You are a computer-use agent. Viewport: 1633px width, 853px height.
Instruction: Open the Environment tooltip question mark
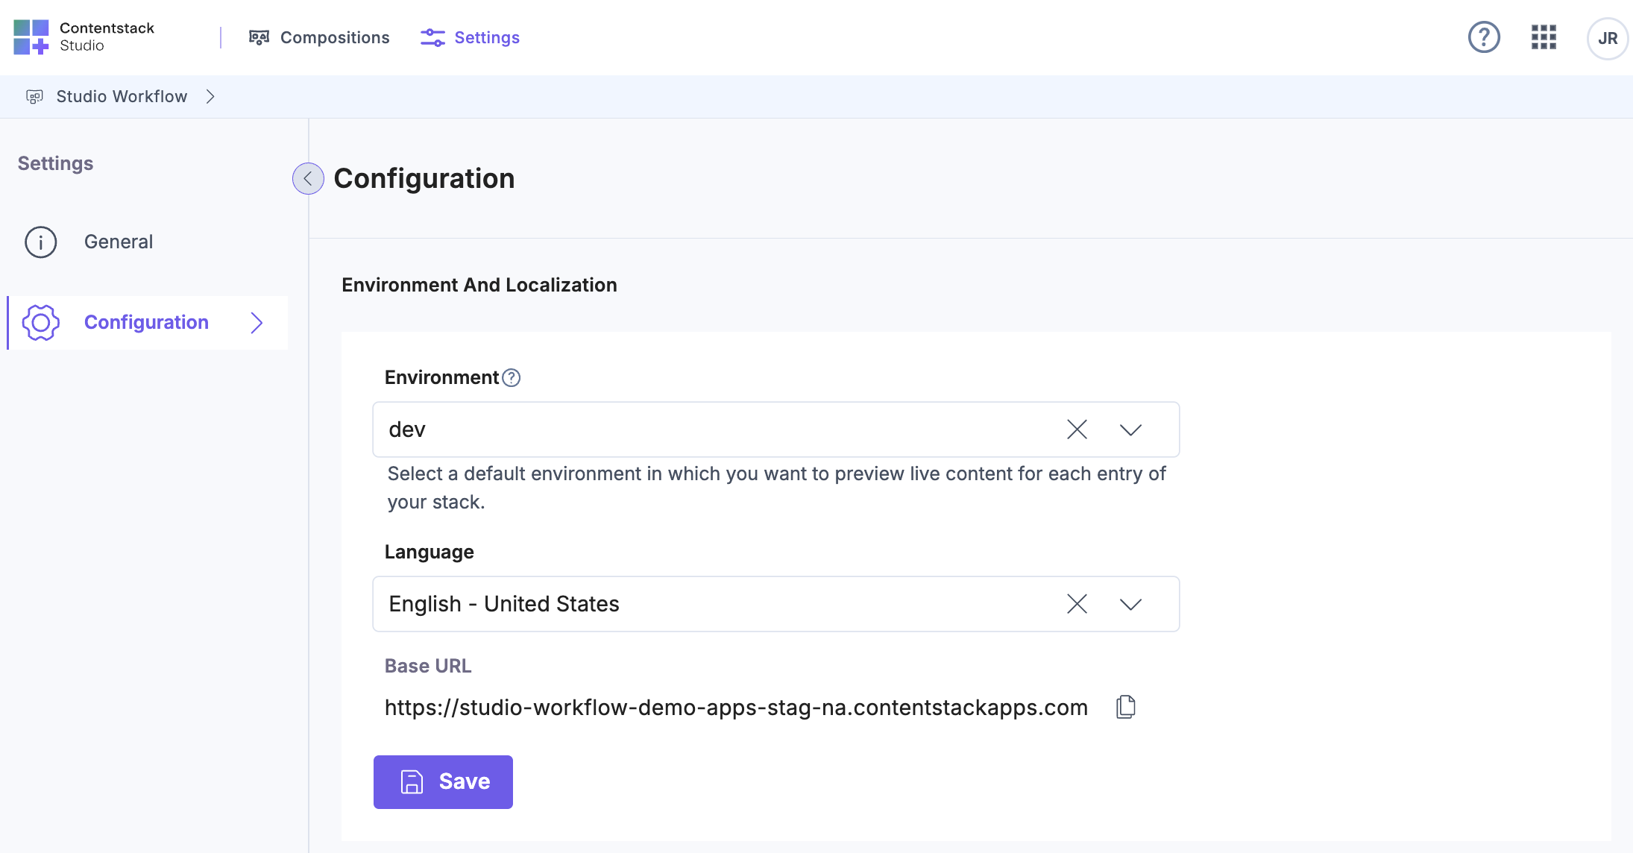(x=510, y=377)
